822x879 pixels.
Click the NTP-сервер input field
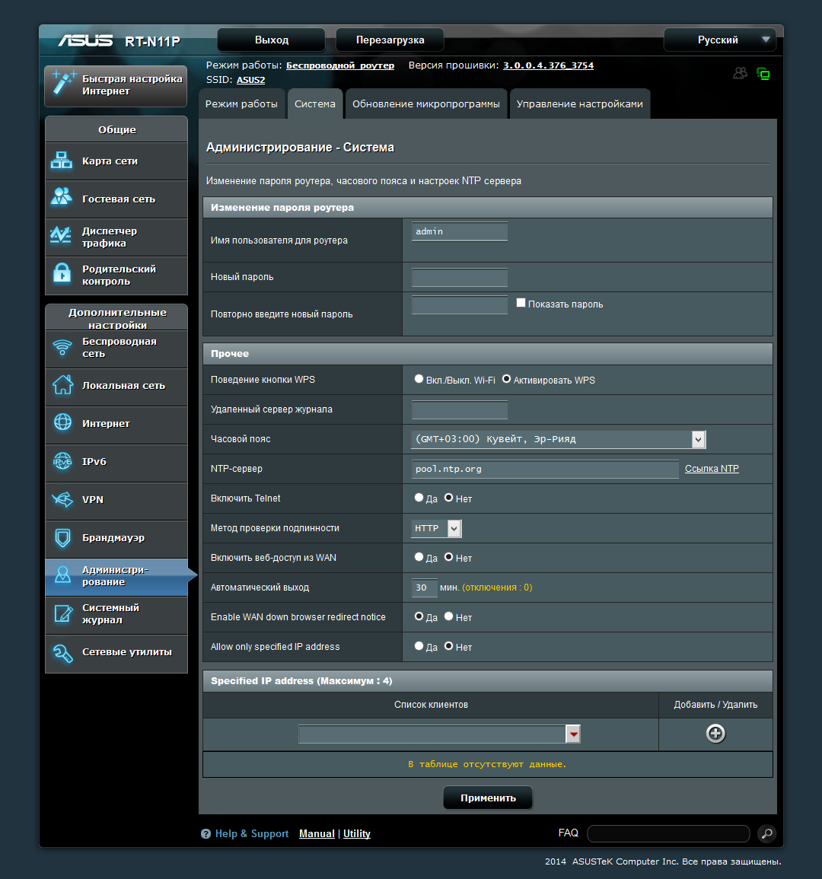point(545,469)
